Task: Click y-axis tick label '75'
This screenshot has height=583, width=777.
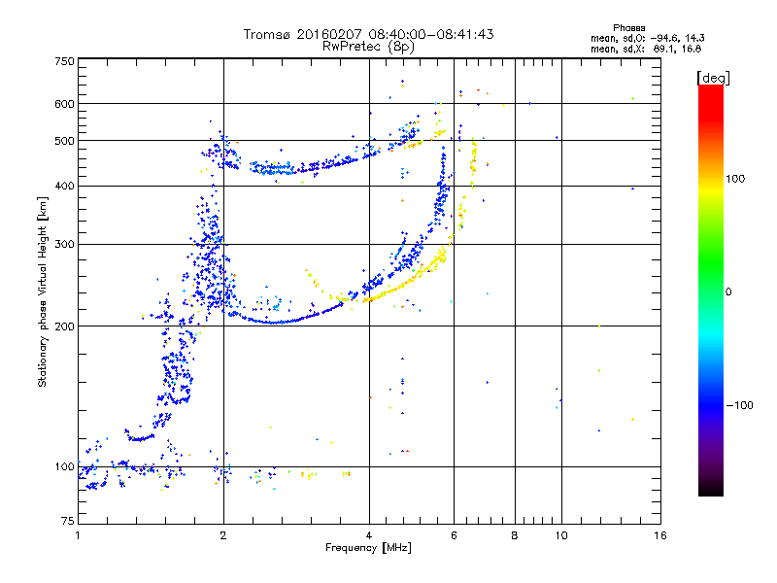Action: coord(68,521)
